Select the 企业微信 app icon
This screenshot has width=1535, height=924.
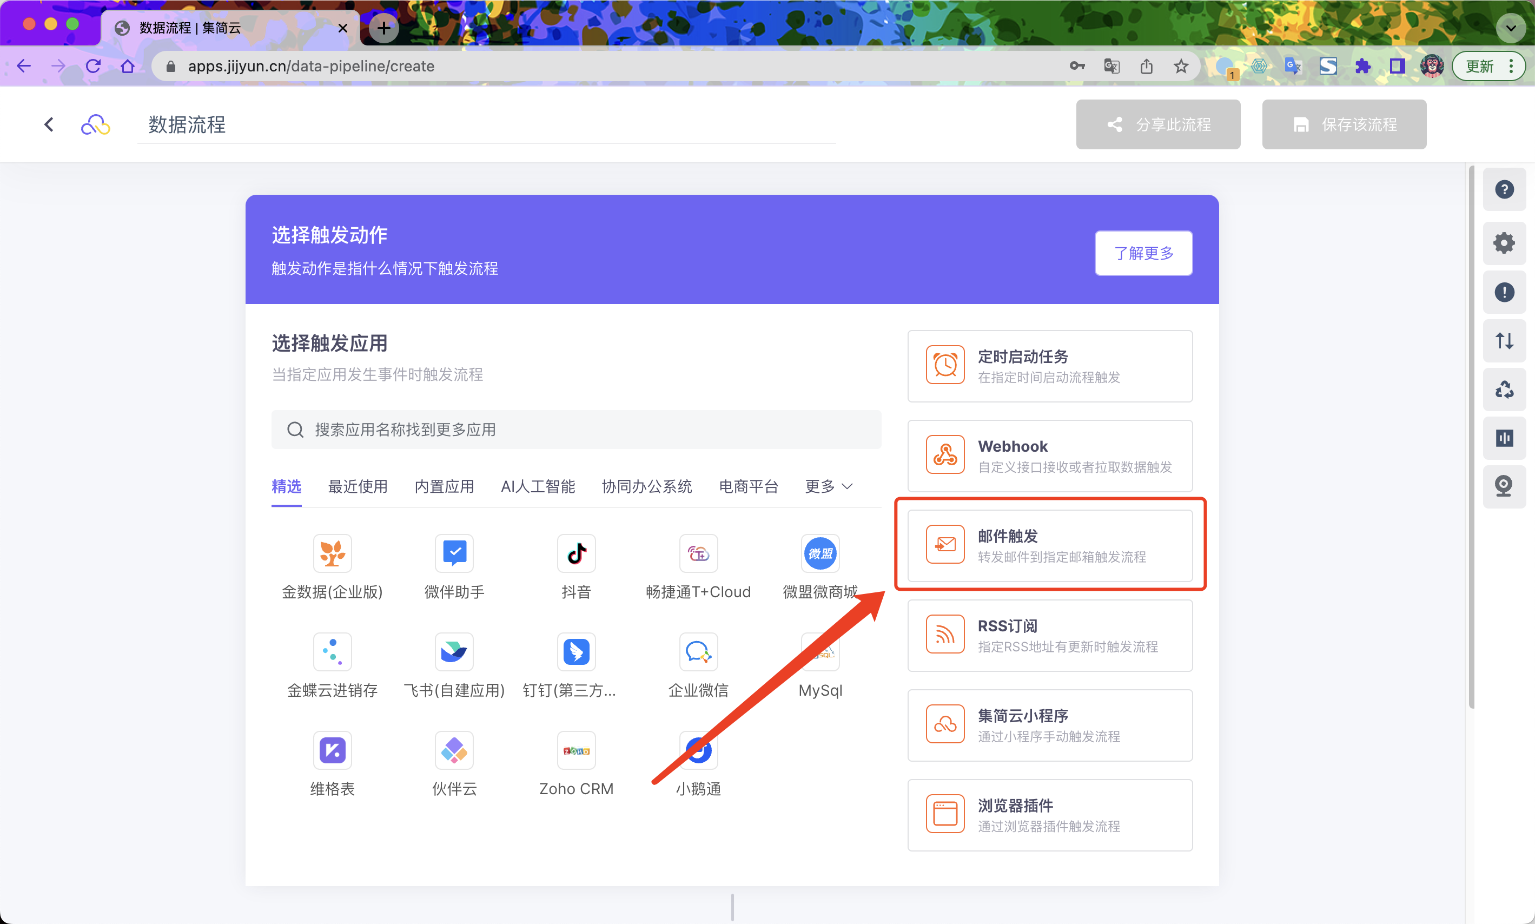pyautogui.click(x=698, y=652)
